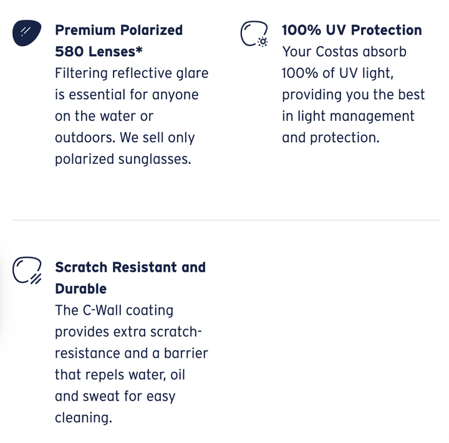
Task: Click the "providing you the best" text line
Action: (353, 95)
